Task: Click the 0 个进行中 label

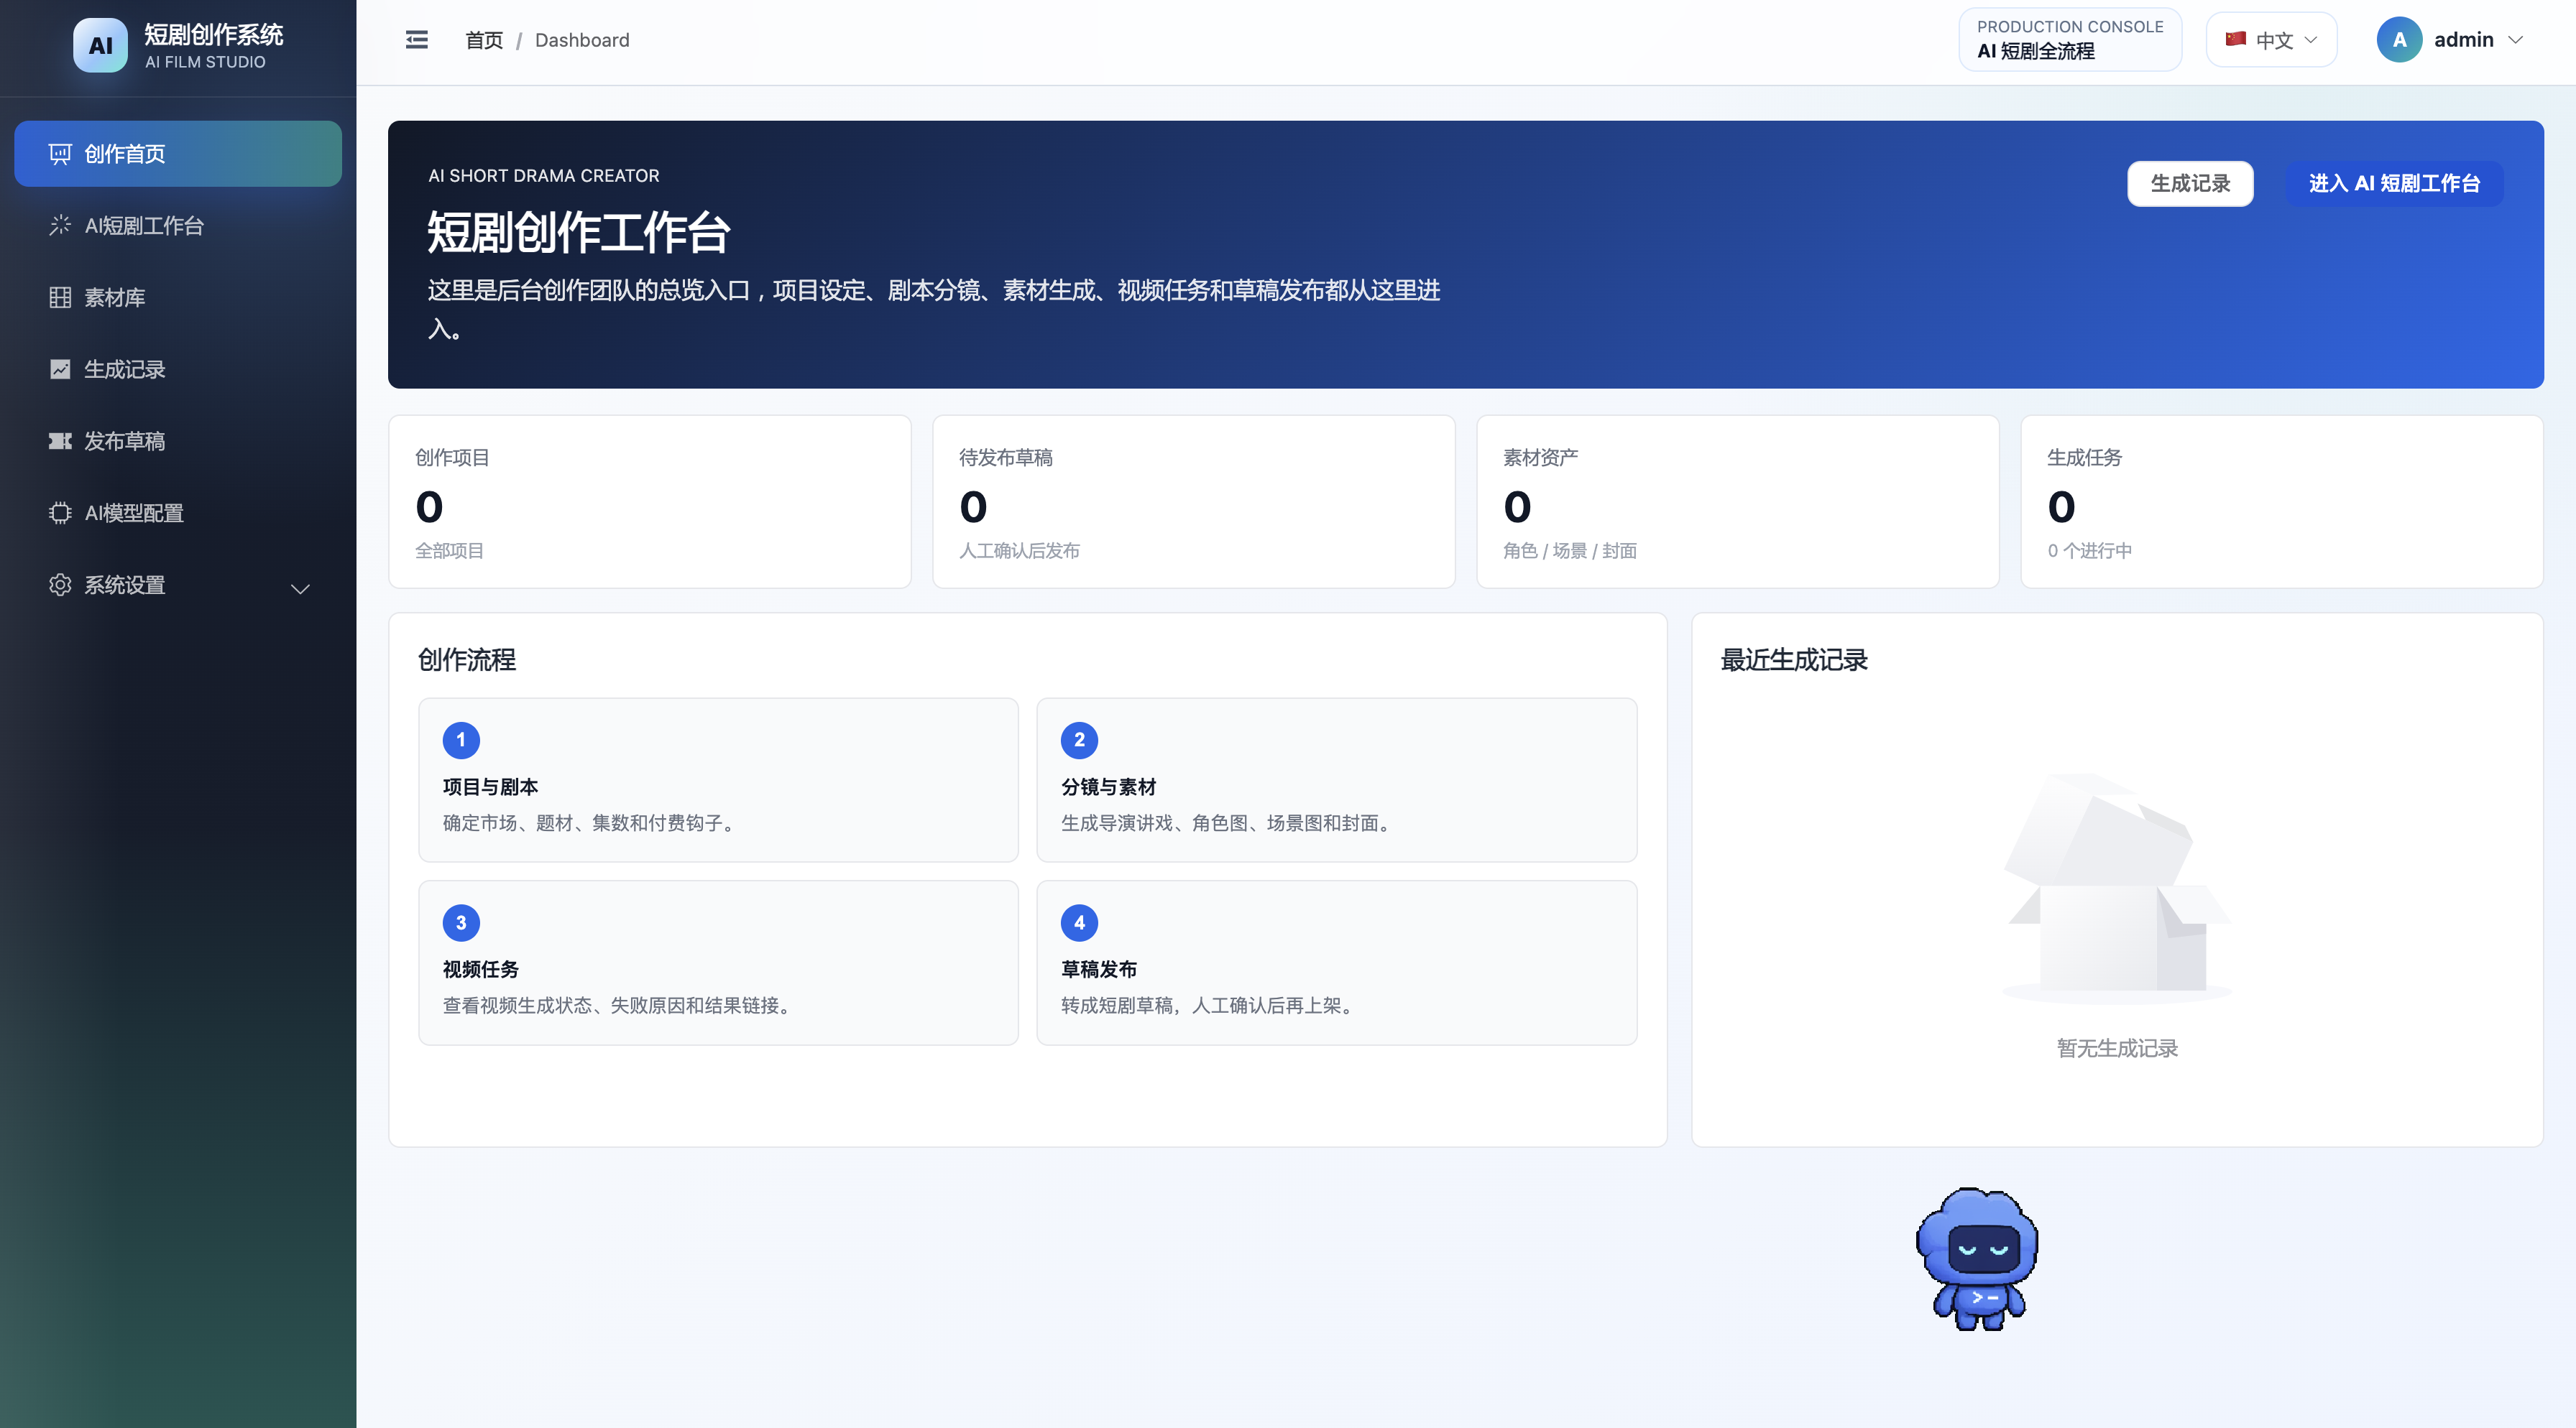Action: tap(2090, 551)
